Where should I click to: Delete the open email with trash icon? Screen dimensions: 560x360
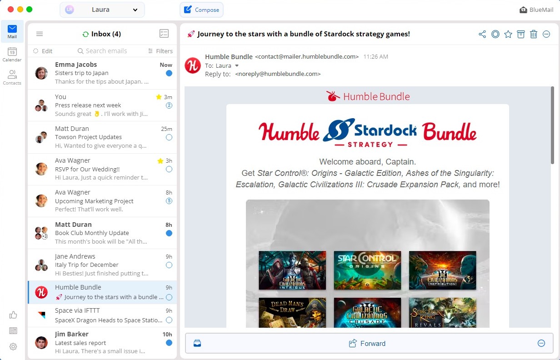pyautogui.click(x=534, y=34)
